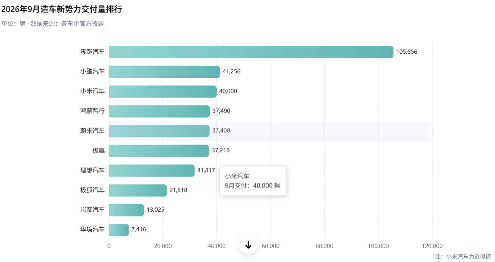Select the 岚图汽车 bar

[x=126, y=210]
